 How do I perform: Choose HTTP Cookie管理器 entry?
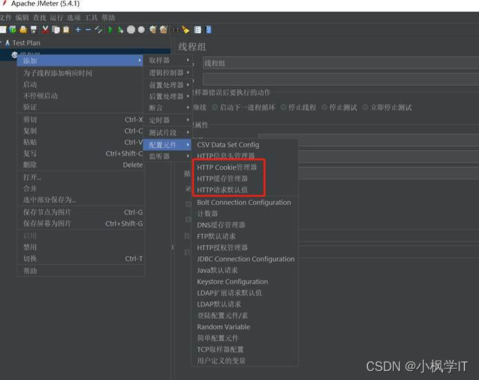tap(245, 168)
